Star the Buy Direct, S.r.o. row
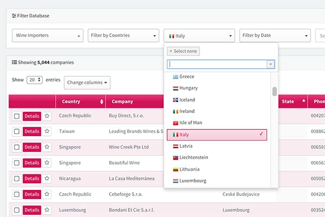 tap(47, 116)
